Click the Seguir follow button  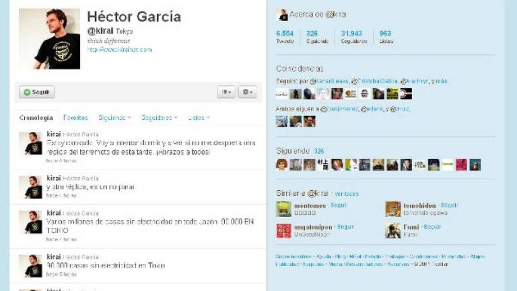(37, 92)
